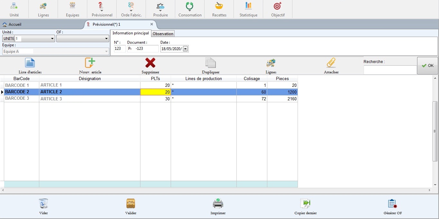Open the Date picker dropdown arrow
This screenshot has width=439, height=219.
click(x=186, y=49)
